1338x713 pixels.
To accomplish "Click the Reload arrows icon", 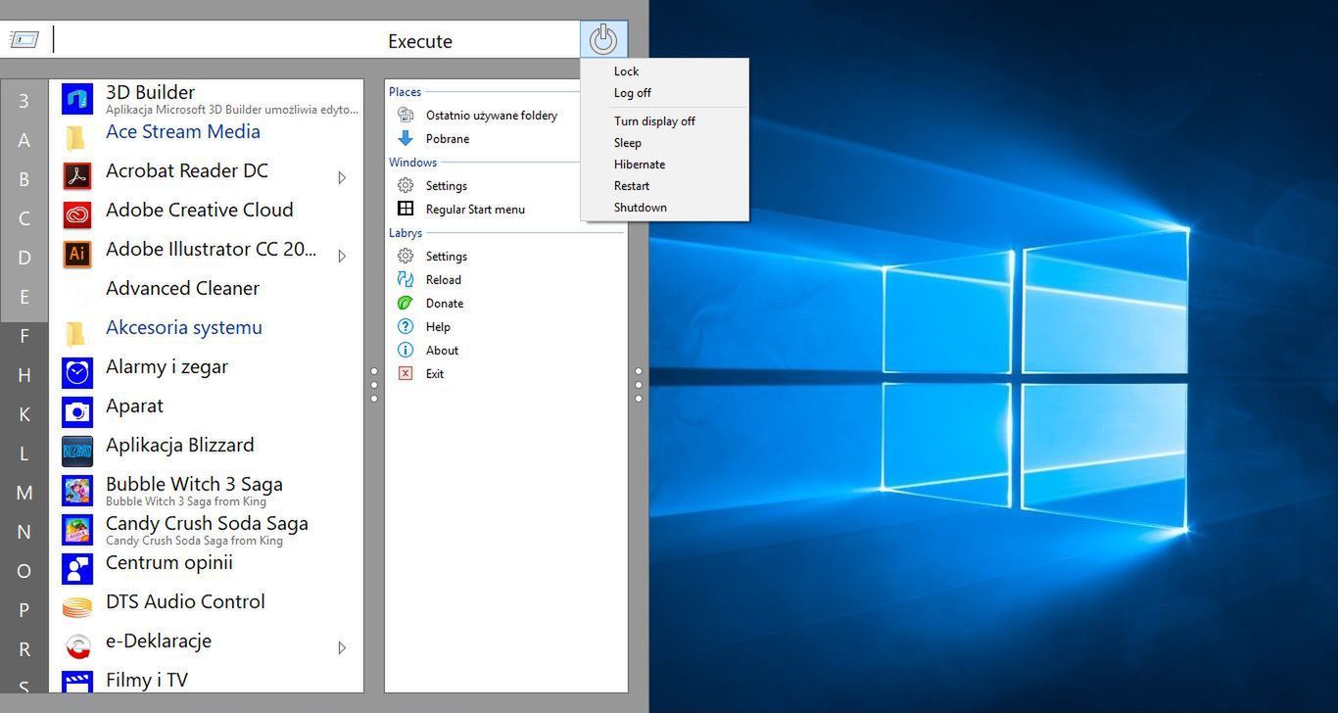I will 406,279.
